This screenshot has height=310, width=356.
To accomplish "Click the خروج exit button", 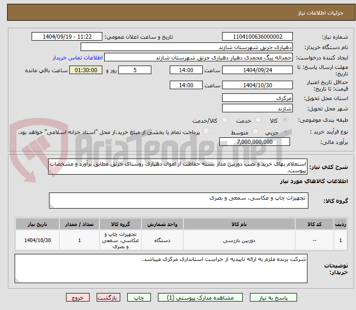I will (x=78, y=298).
